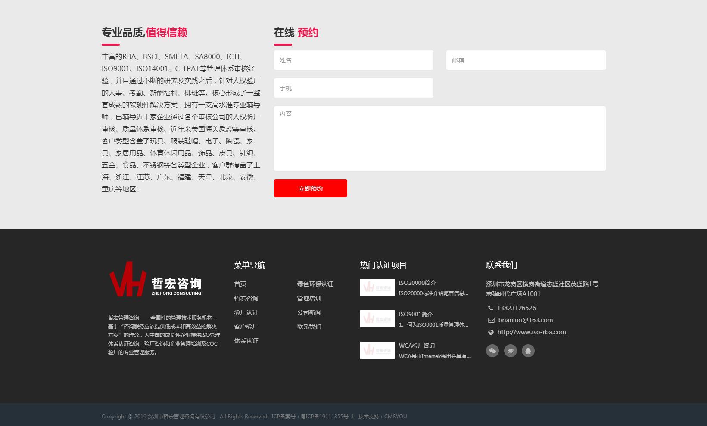This screenshot has width=707, height=426.
Task: Click the envelope icon beside brianluo@163.com
Action: point(491,320)
